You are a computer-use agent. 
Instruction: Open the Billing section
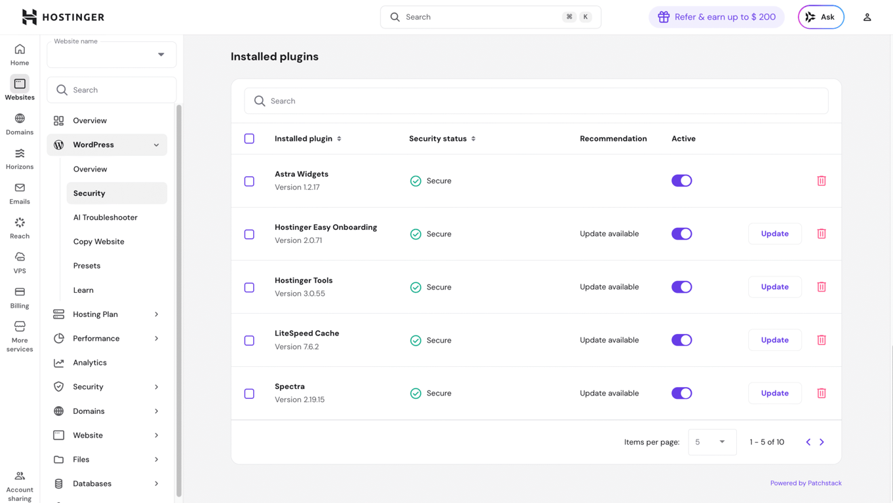tap(19, 296)
